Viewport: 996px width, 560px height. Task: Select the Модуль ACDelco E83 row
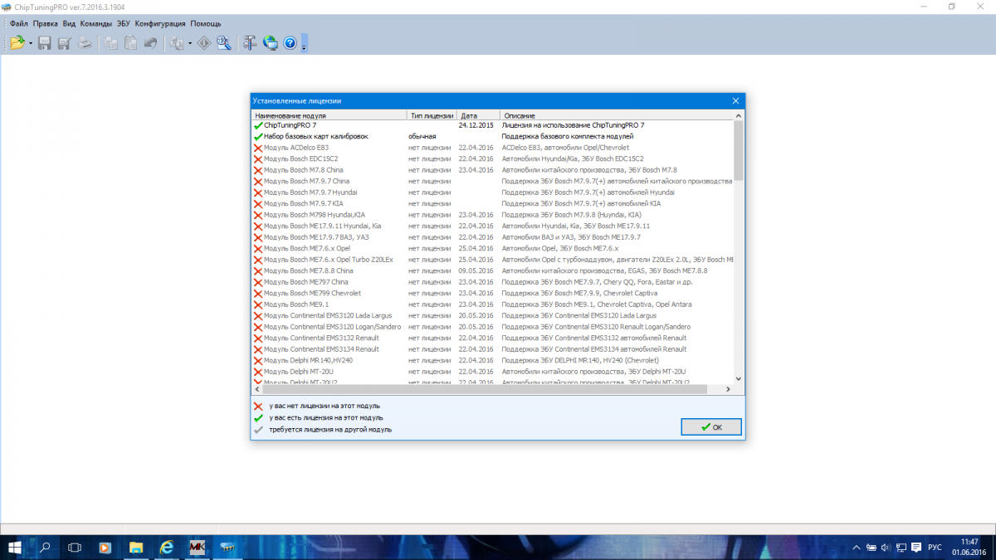point(493,147)
